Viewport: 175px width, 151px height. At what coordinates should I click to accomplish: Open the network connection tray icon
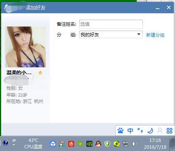pos(126,144)
